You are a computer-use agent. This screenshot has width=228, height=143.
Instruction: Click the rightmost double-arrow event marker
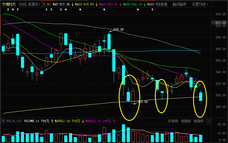click(152, 10)
